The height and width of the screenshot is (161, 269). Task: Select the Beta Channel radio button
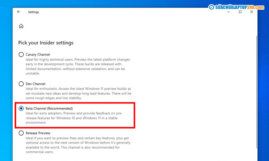(x=21, y=108)
